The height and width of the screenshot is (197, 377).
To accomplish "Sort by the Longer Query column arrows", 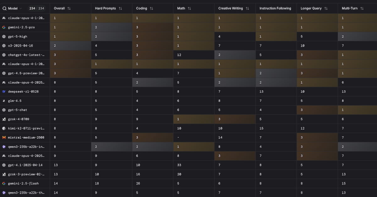I will (x=326, y=8).
